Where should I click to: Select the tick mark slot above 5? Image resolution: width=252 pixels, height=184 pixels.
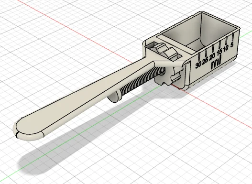click(x=232, y=37)
